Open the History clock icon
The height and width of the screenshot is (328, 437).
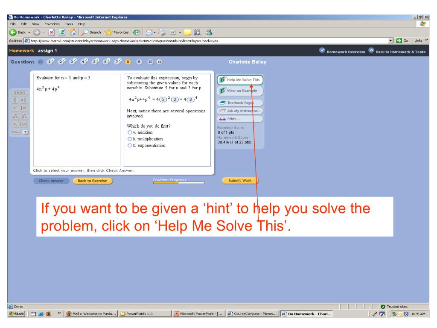[x=136, y=32]
